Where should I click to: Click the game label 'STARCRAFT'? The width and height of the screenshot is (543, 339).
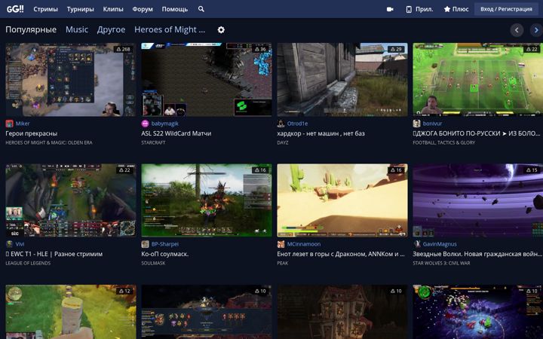[153, 142]
